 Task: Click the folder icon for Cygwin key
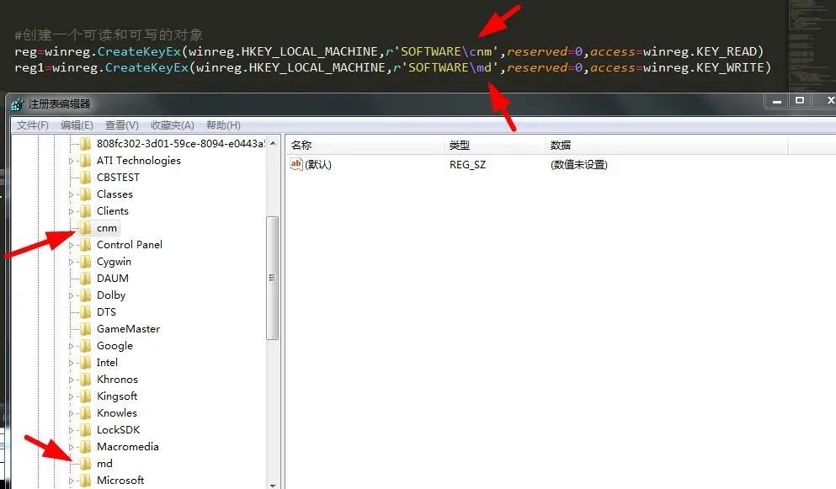click(85, 261)
